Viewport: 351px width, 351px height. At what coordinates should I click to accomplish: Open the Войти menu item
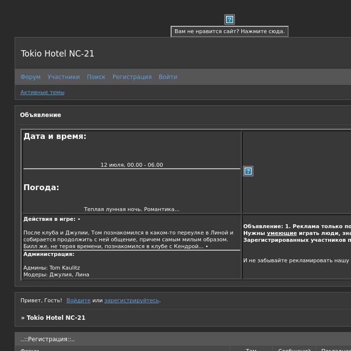point(168,77)
